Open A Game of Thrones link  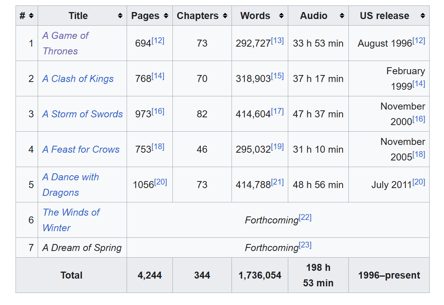tap(65, 44)
